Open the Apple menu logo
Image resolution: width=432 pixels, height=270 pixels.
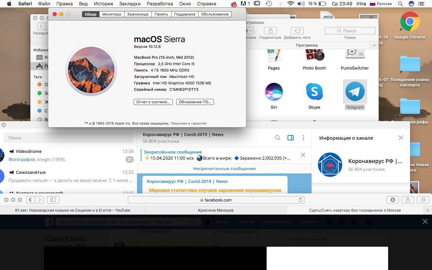point(9,4)
